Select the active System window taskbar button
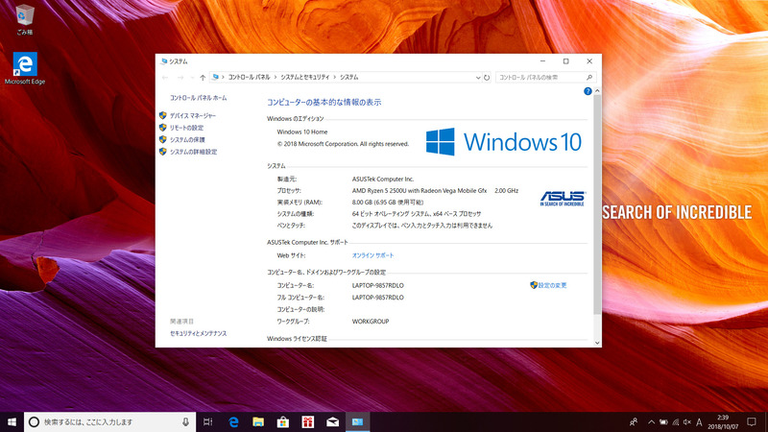 357,421
